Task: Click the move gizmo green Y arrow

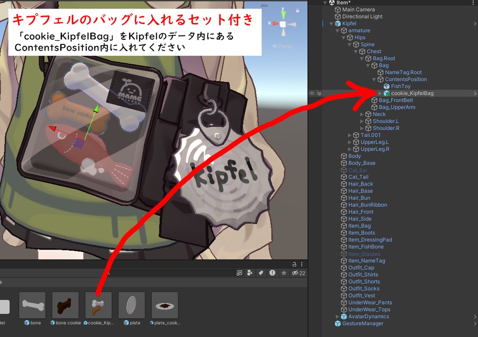Action: pos(96,110)
